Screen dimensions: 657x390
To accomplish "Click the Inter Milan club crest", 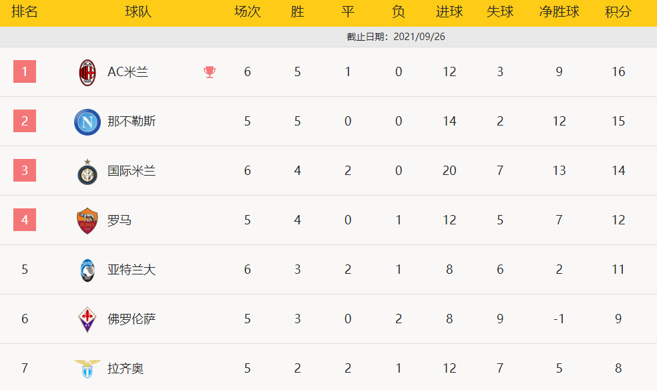I will pyautogui.click(x=87, y=172).
